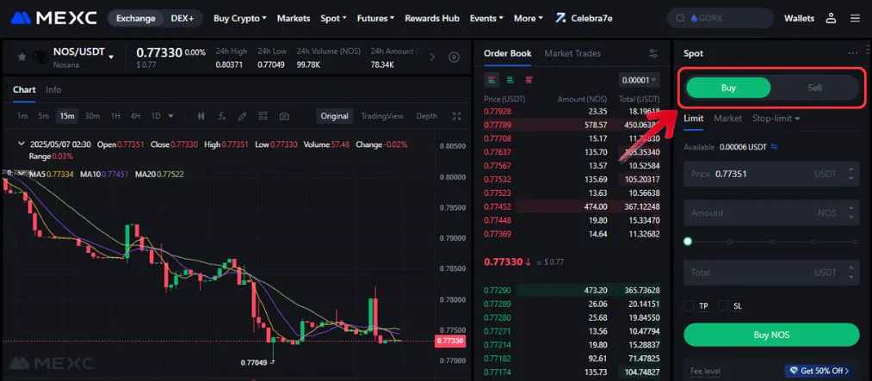This screenshot has height=381, width=872.
Task: Click the Amount NOS input field
Action: tap(771, 212)
